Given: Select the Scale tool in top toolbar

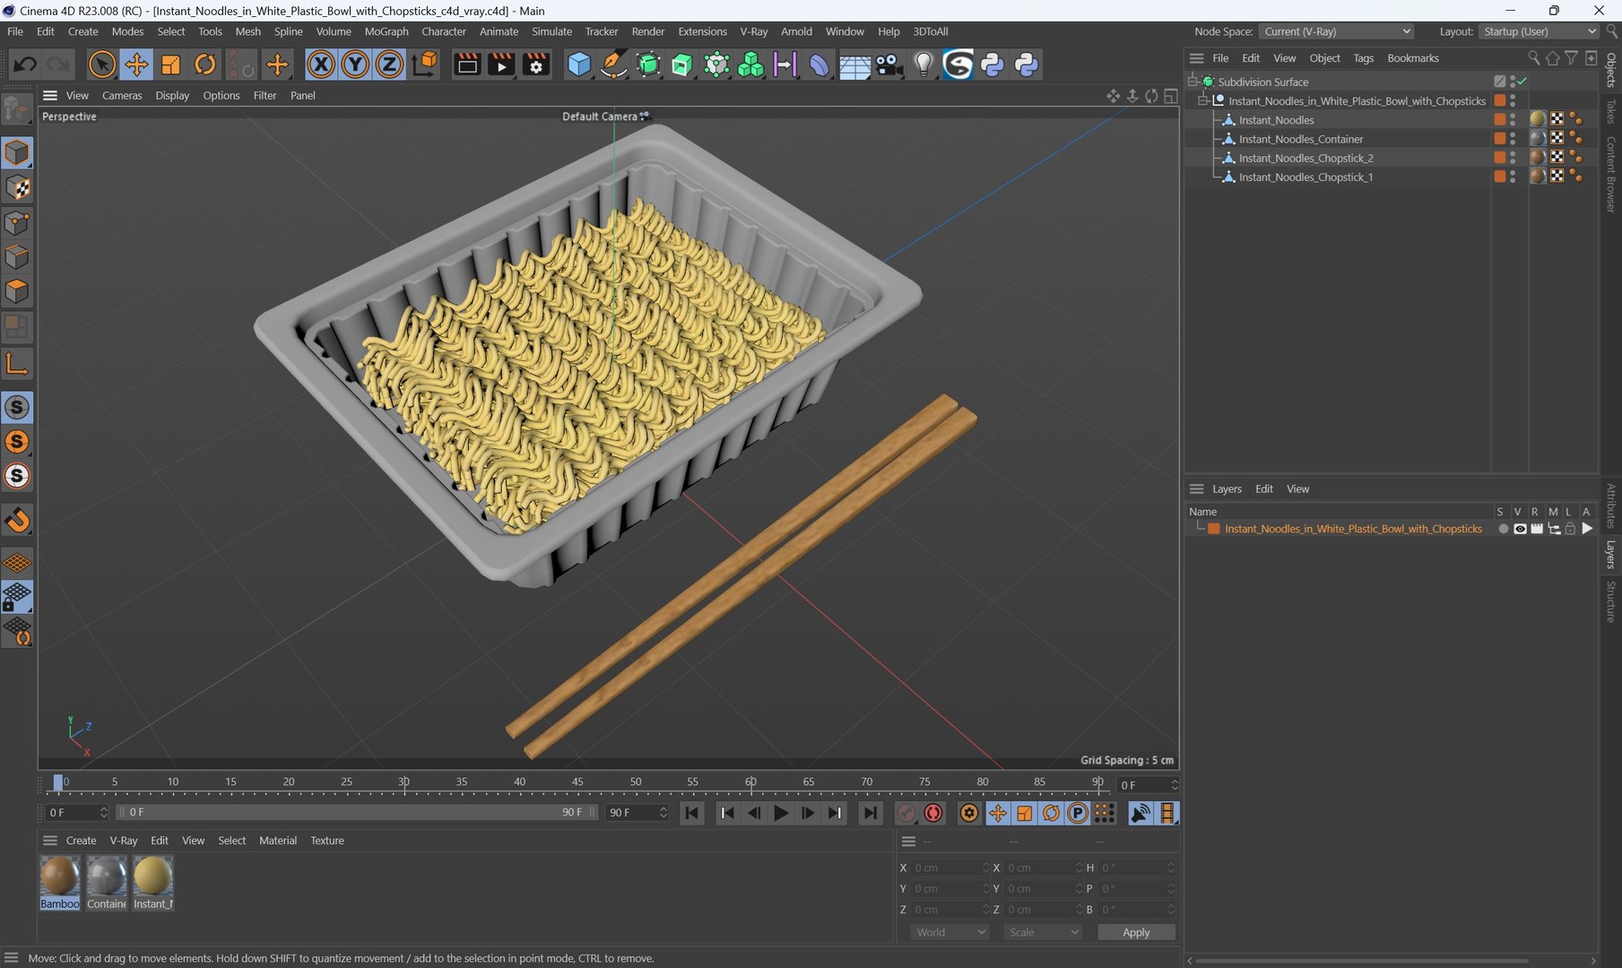Looking at the screenshot, I should [170, 65].
